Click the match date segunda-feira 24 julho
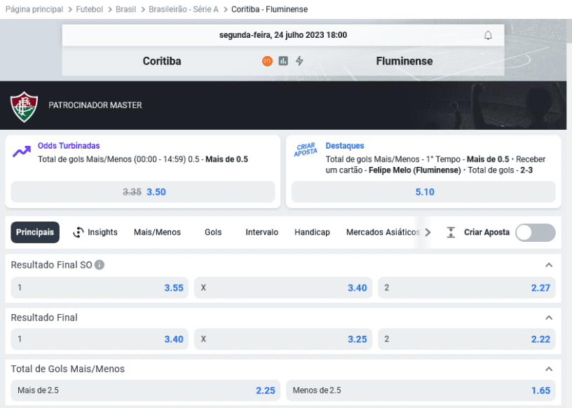 tap(283, 35)
